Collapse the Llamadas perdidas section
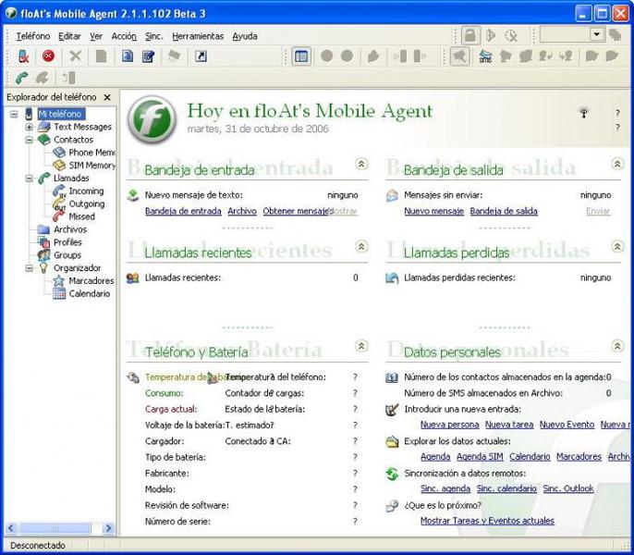 [617, 246]
